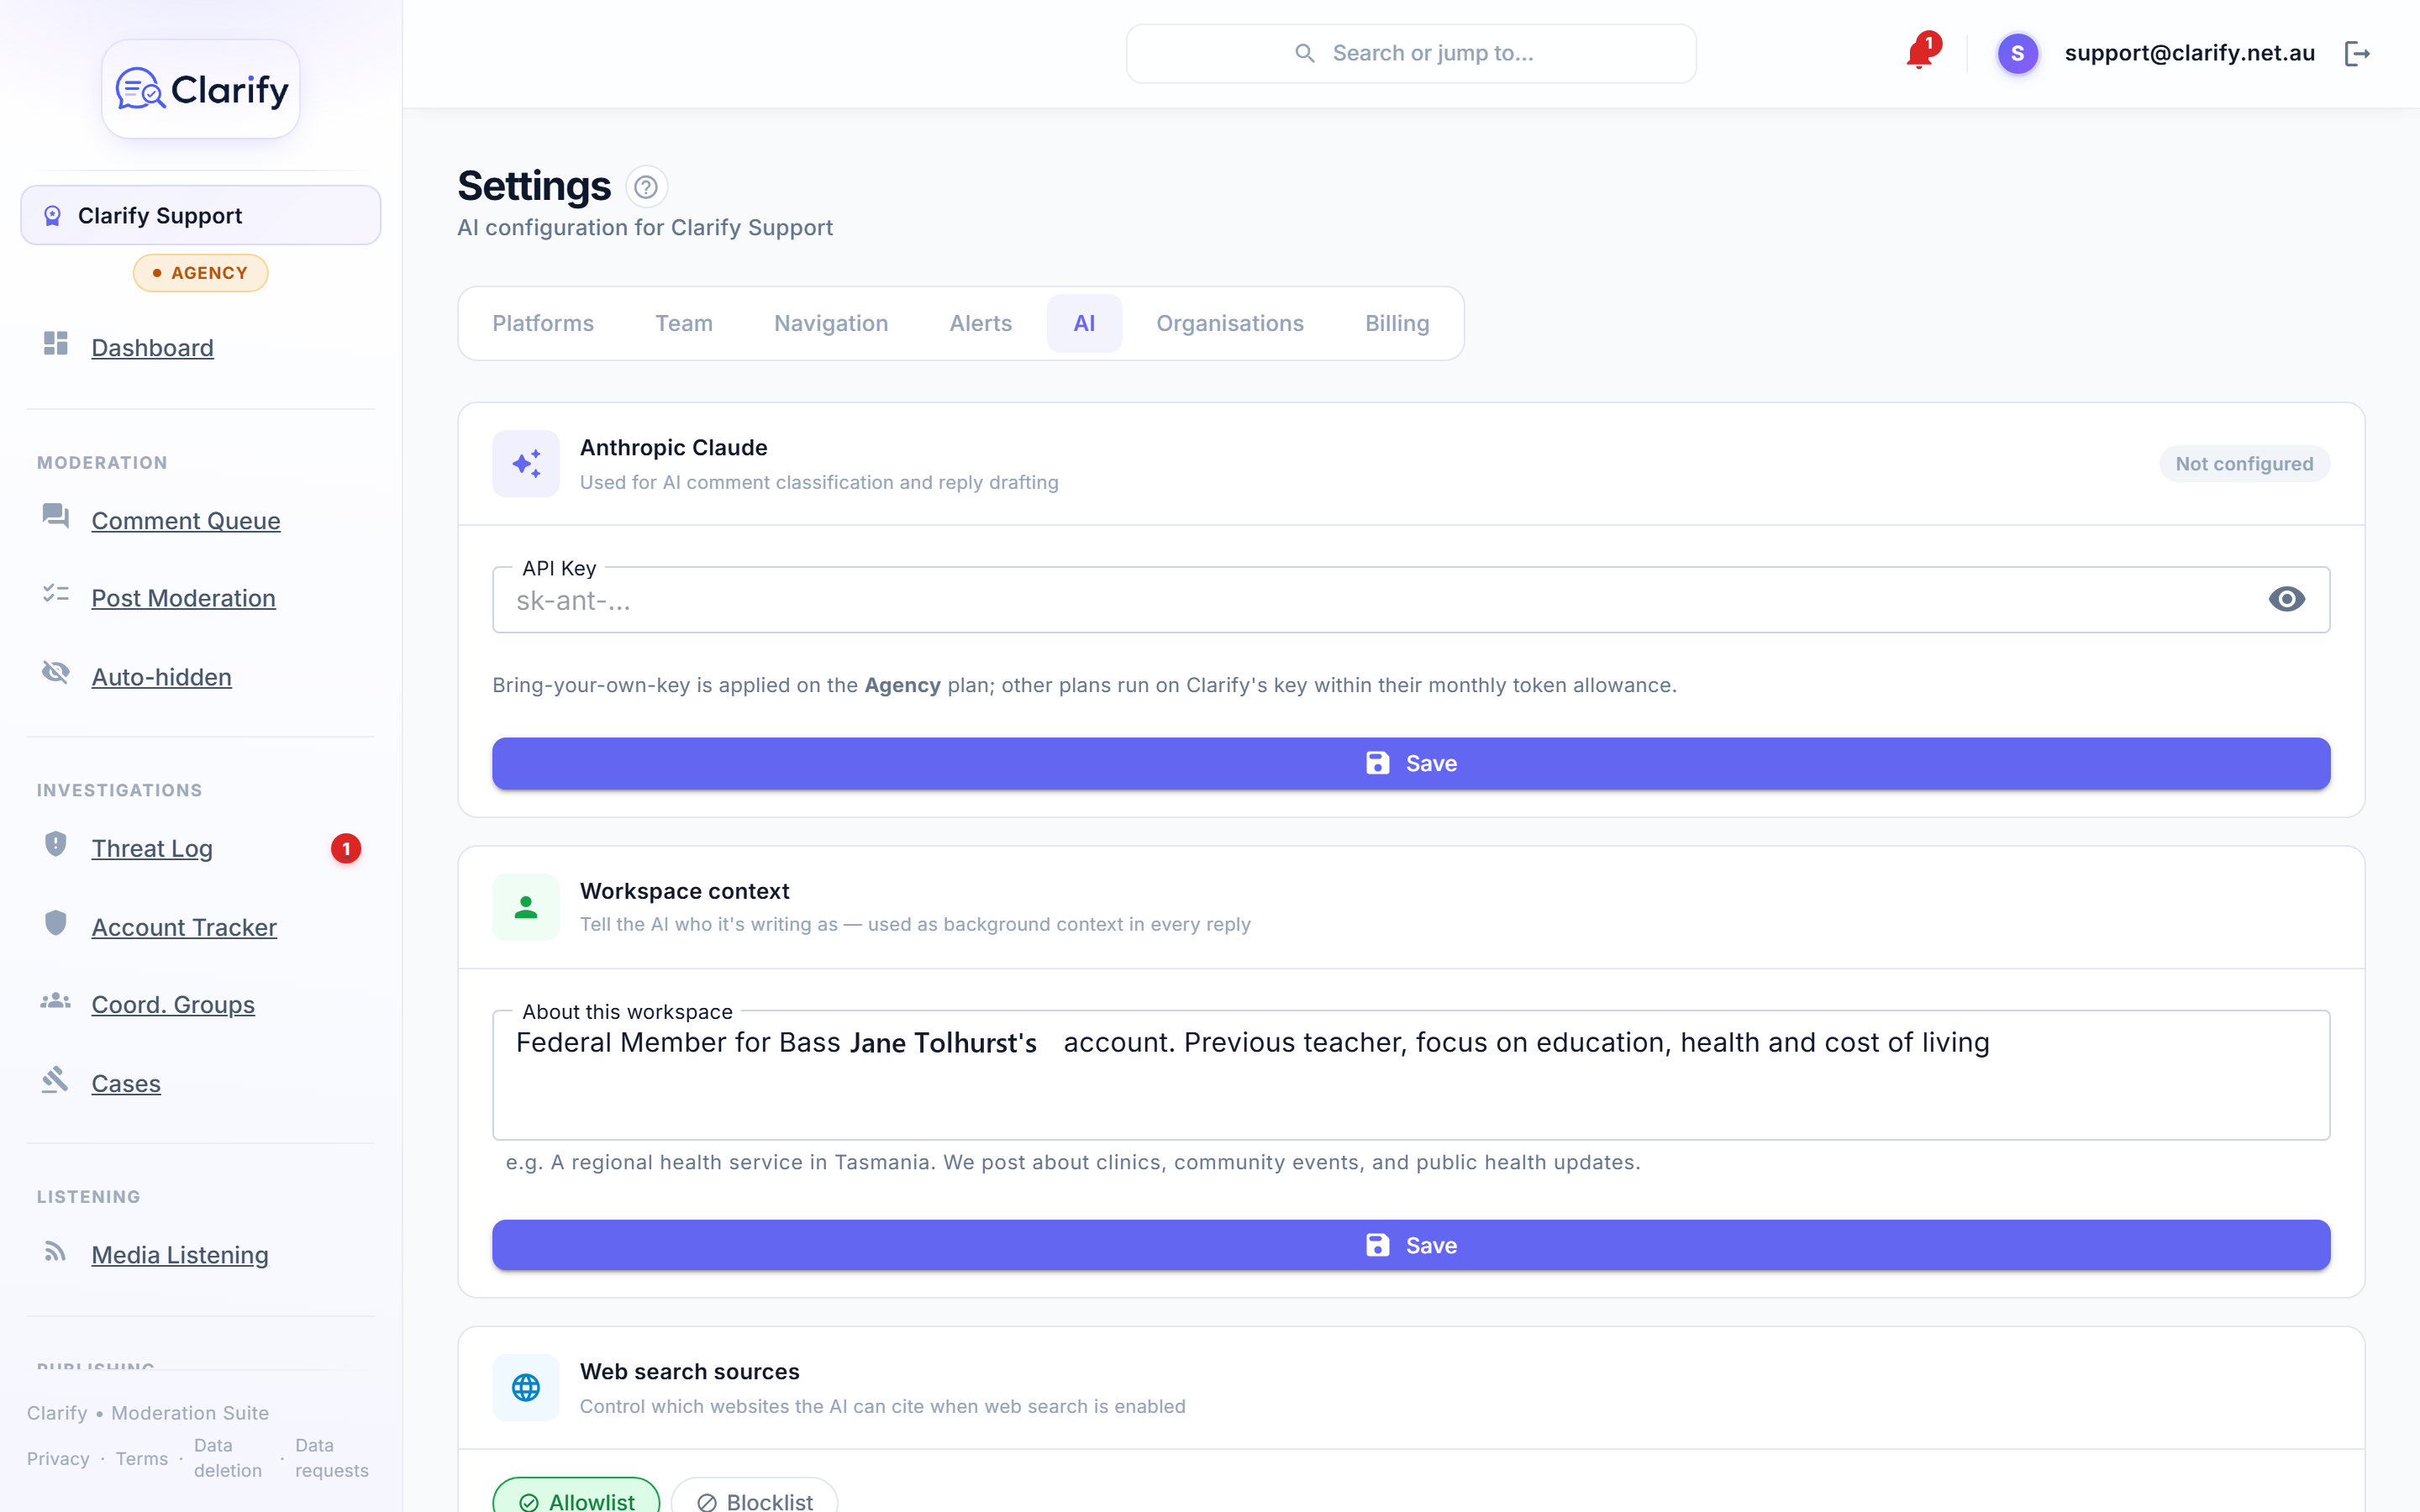Click the AGENCY plan badge
This screenshot has width=2420, height=1512.
tap(201, 273)
